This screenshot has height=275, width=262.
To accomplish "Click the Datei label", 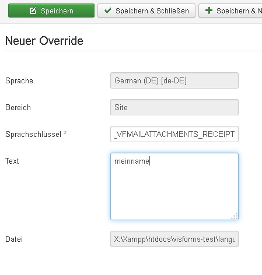I will (14, 239).
